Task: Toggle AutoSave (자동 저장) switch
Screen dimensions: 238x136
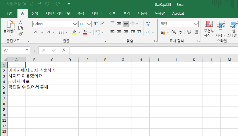Action: tap(28, 4)
